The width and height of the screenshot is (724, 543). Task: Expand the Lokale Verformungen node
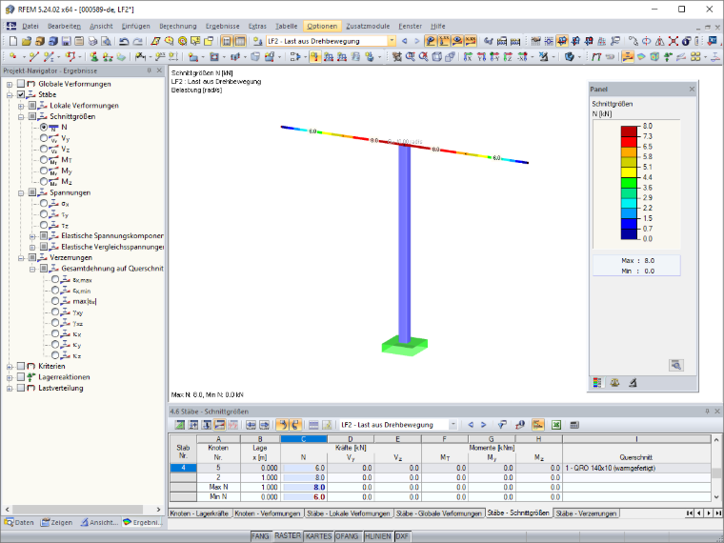coord(21,106)
